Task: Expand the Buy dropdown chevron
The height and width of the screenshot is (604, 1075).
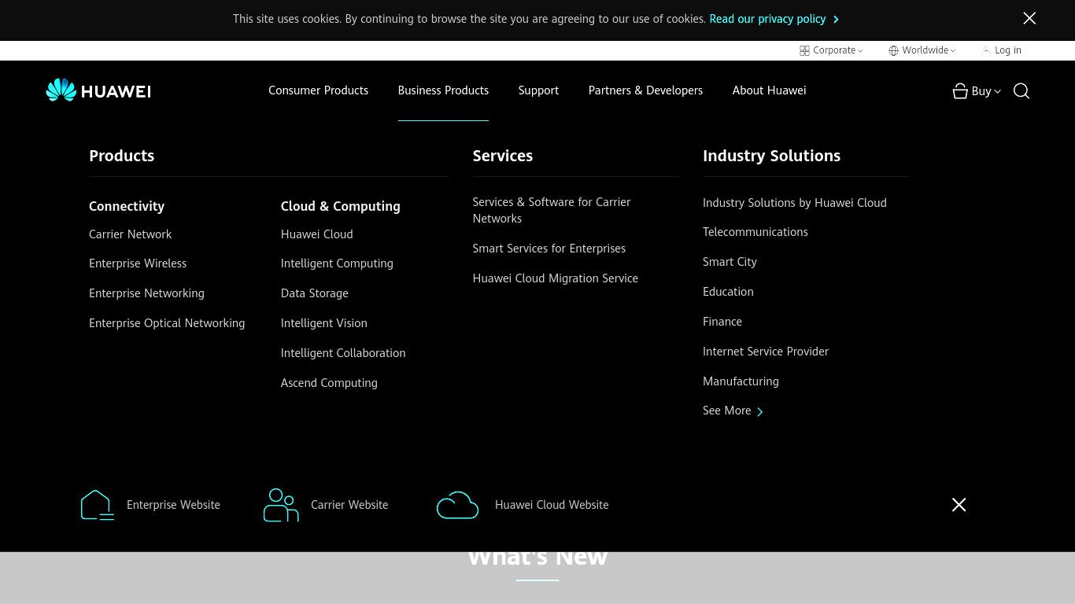Action: [998, 91]
